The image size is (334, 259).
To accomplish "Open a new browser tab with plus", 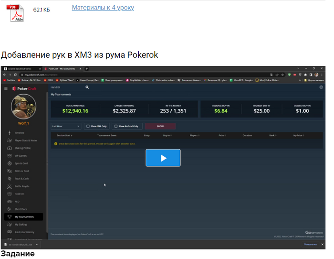I will [87, 69].
